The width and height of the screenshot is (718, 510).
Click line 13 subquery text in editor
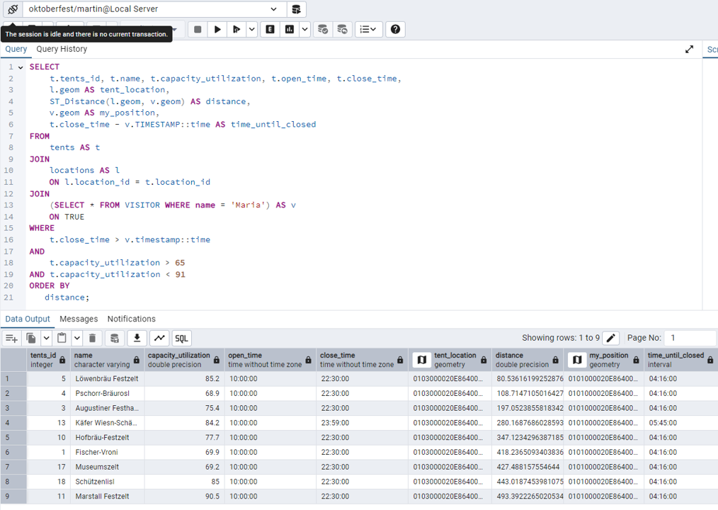[x=173, y=205]
